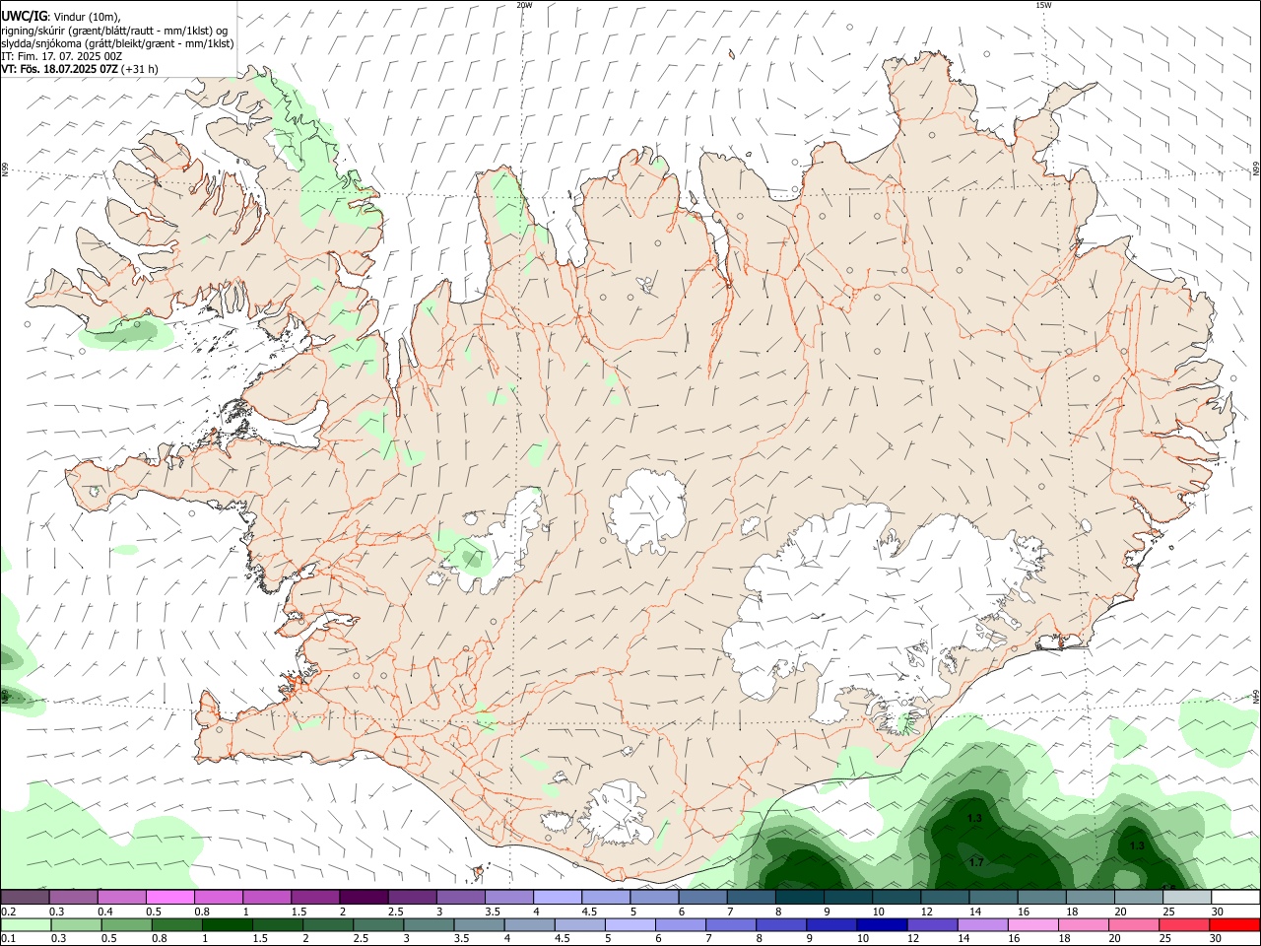Screen dimensions: 1261x946
Task: Click the bright red swatch labeled 30 in lower legend
Action: pyautogui.click(x=1234, y=925)
